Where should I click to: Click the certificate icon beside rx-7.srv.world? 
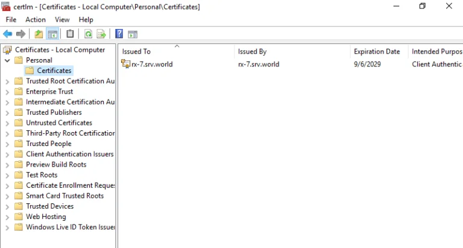coord(125,64)
